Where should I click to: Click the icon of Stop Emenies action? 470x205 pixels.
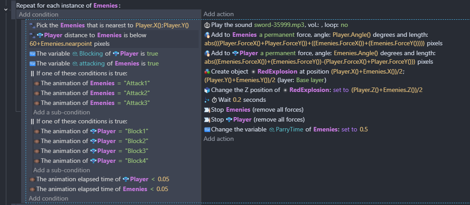click(x=207, y=110)
